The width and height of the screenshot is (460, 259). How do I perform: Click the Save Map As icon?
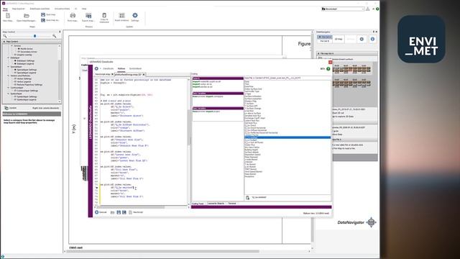point(43,20)
